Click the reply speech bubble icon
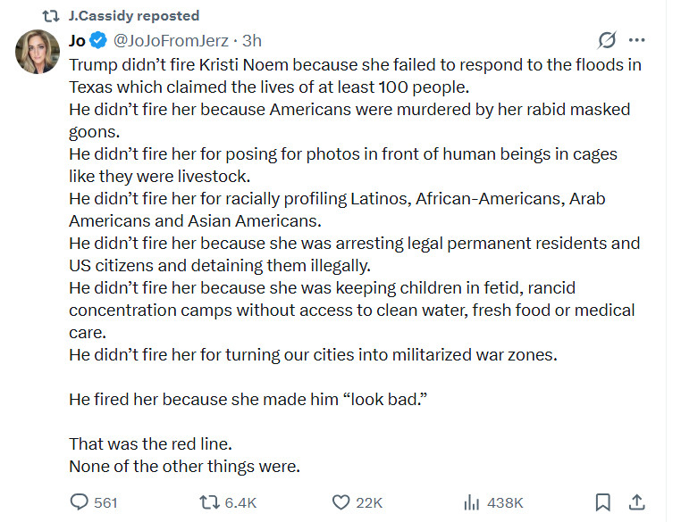 click(80, 502)
